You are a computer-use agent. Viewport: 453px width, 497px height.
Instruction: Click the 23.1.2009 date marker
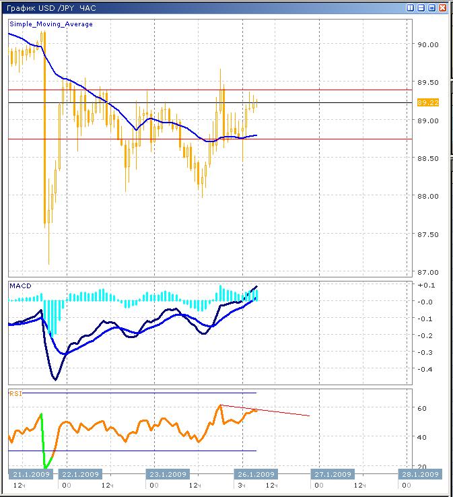[x=168, y=474]
